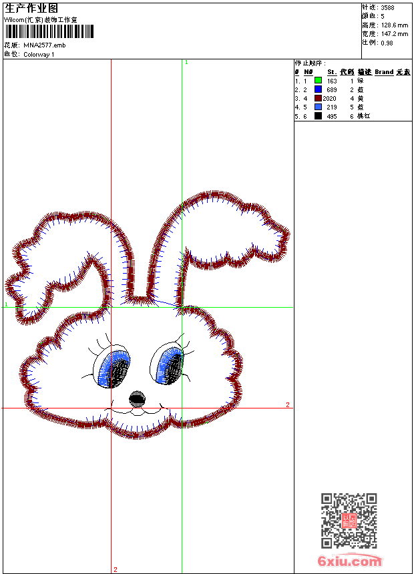Click the dark red swatch with 2020 stitches
This screenshot has height=574, width=414.
[318, 98]
